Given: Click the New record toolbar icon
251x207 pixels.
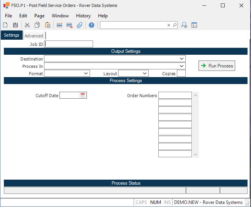Looking at the screenshot, I should tap(5, 25).
